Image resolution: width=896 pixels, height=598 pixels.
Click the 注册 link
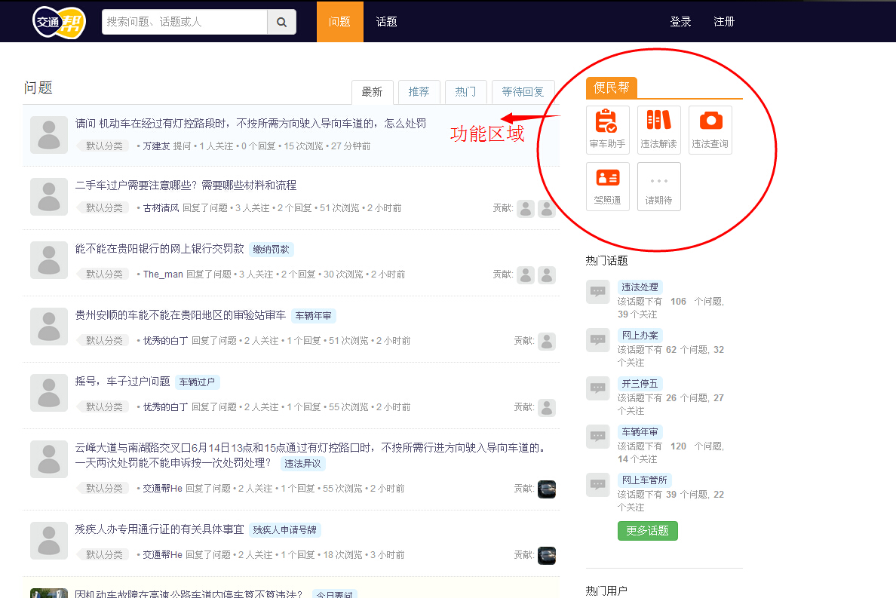tap(724, 22)
